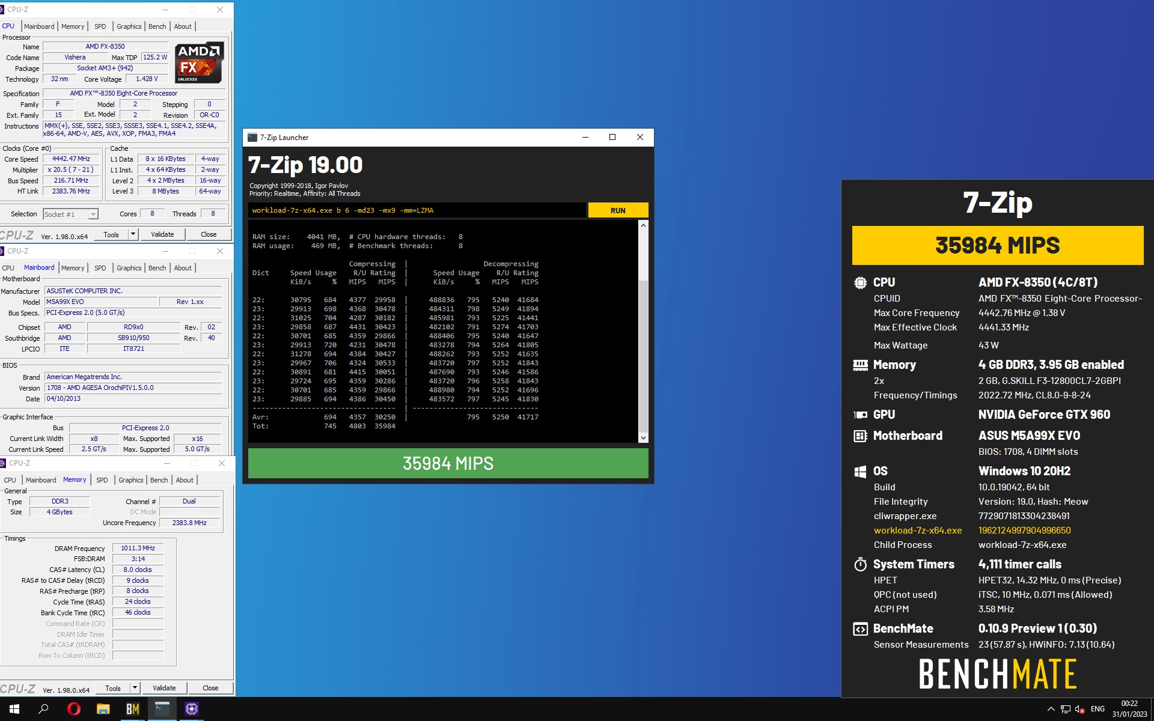The width and height of the screenshot is (1154, 721).
Task: Open Graphics tab in top CPU-Z window
Action: (129, 26)
